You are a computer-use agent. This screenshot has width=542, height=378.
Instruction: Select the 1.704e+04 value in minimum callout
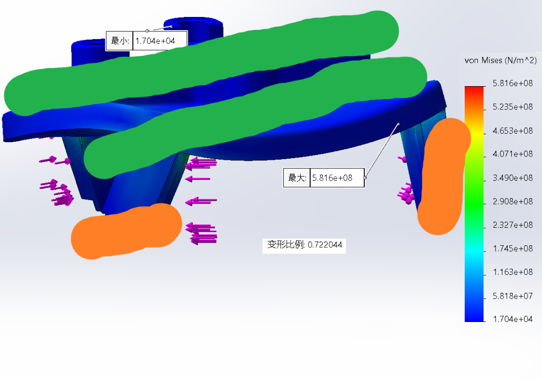(x=155, y=41)
